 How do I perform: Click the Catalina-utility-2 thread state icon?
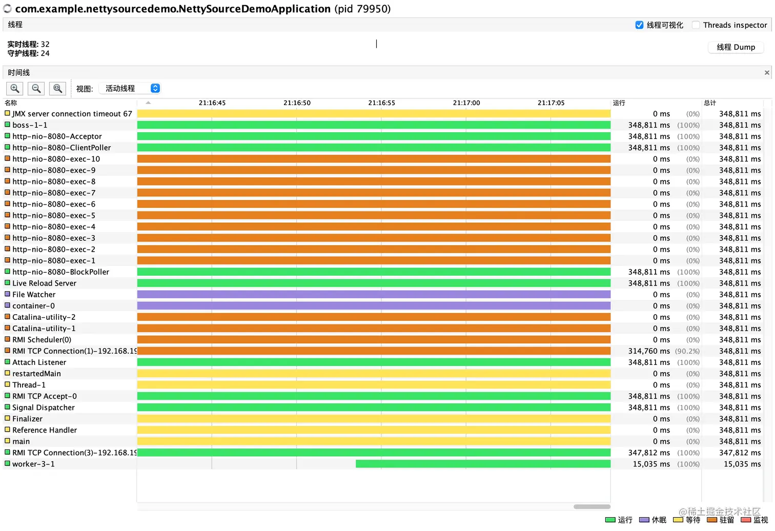pyautogui.click(x=7, y=317)
